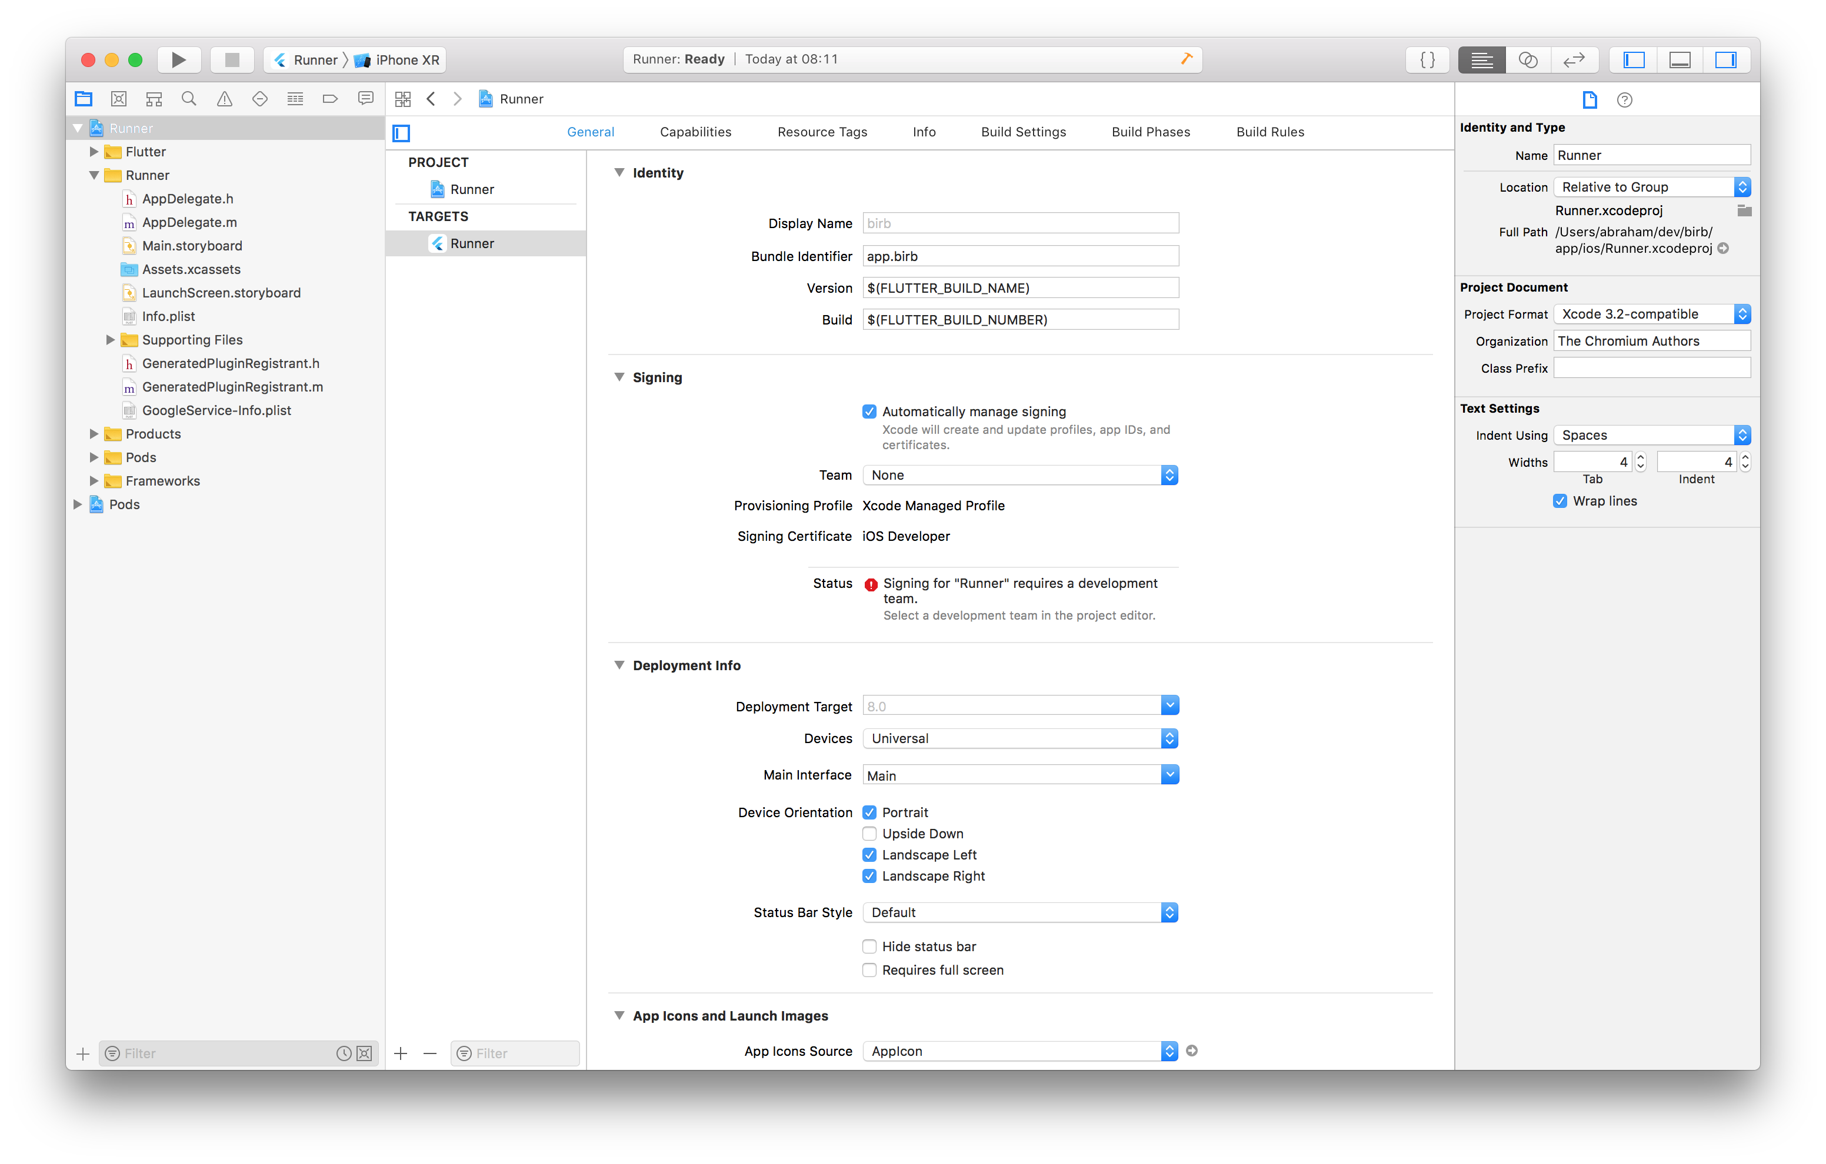Uncheck Automatically manage signing
Viewport: 1826px width, 1164px height.
pos(870,412)
